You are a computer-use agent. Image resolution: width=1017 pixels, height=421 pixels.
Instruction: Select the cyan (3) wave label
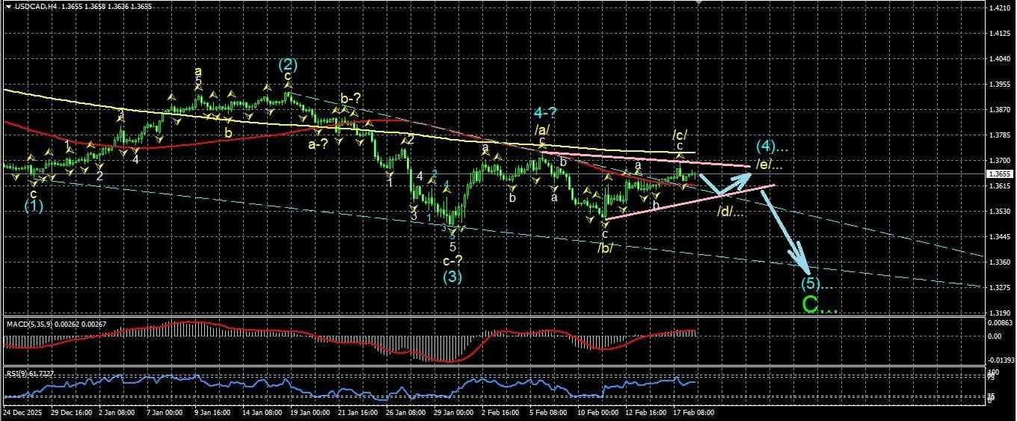point(452,276)
